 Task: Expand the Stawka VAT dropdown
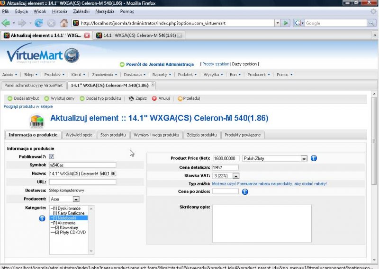point(236,176)
